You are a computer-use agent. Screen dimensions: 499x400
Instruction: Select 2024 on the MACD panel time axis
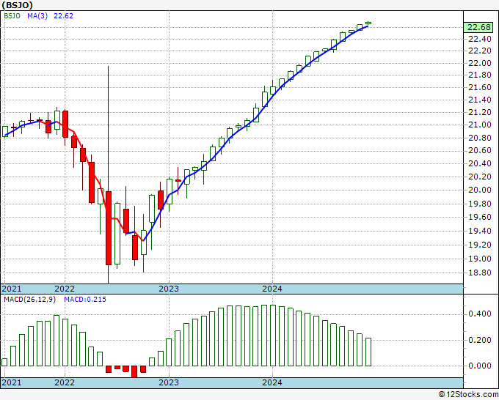[272, 382]
